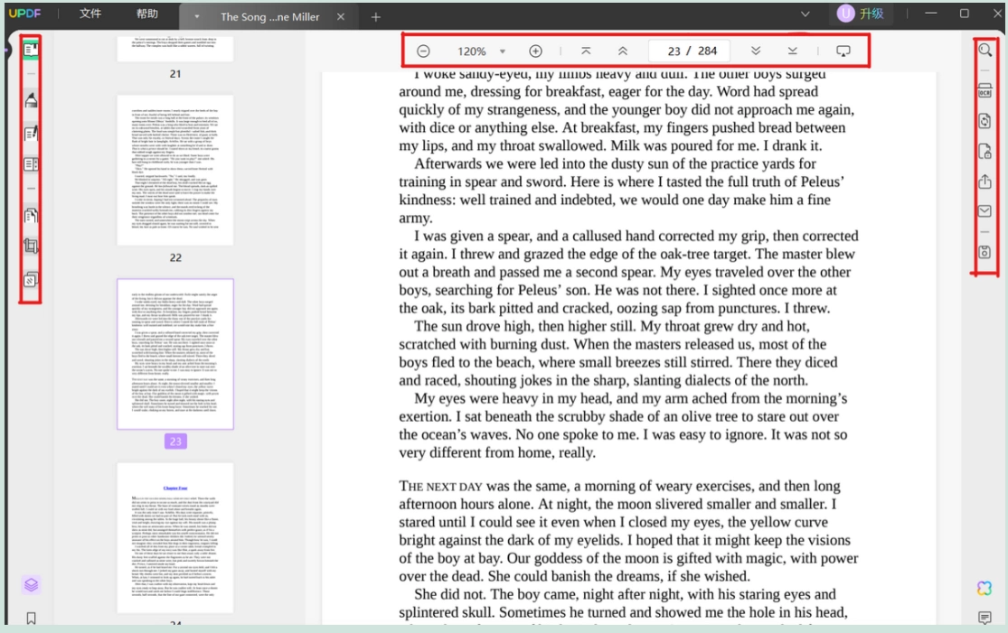Add a new tab with plus
Viewport: 1008px width, 633px height.
tap(375, 17)
